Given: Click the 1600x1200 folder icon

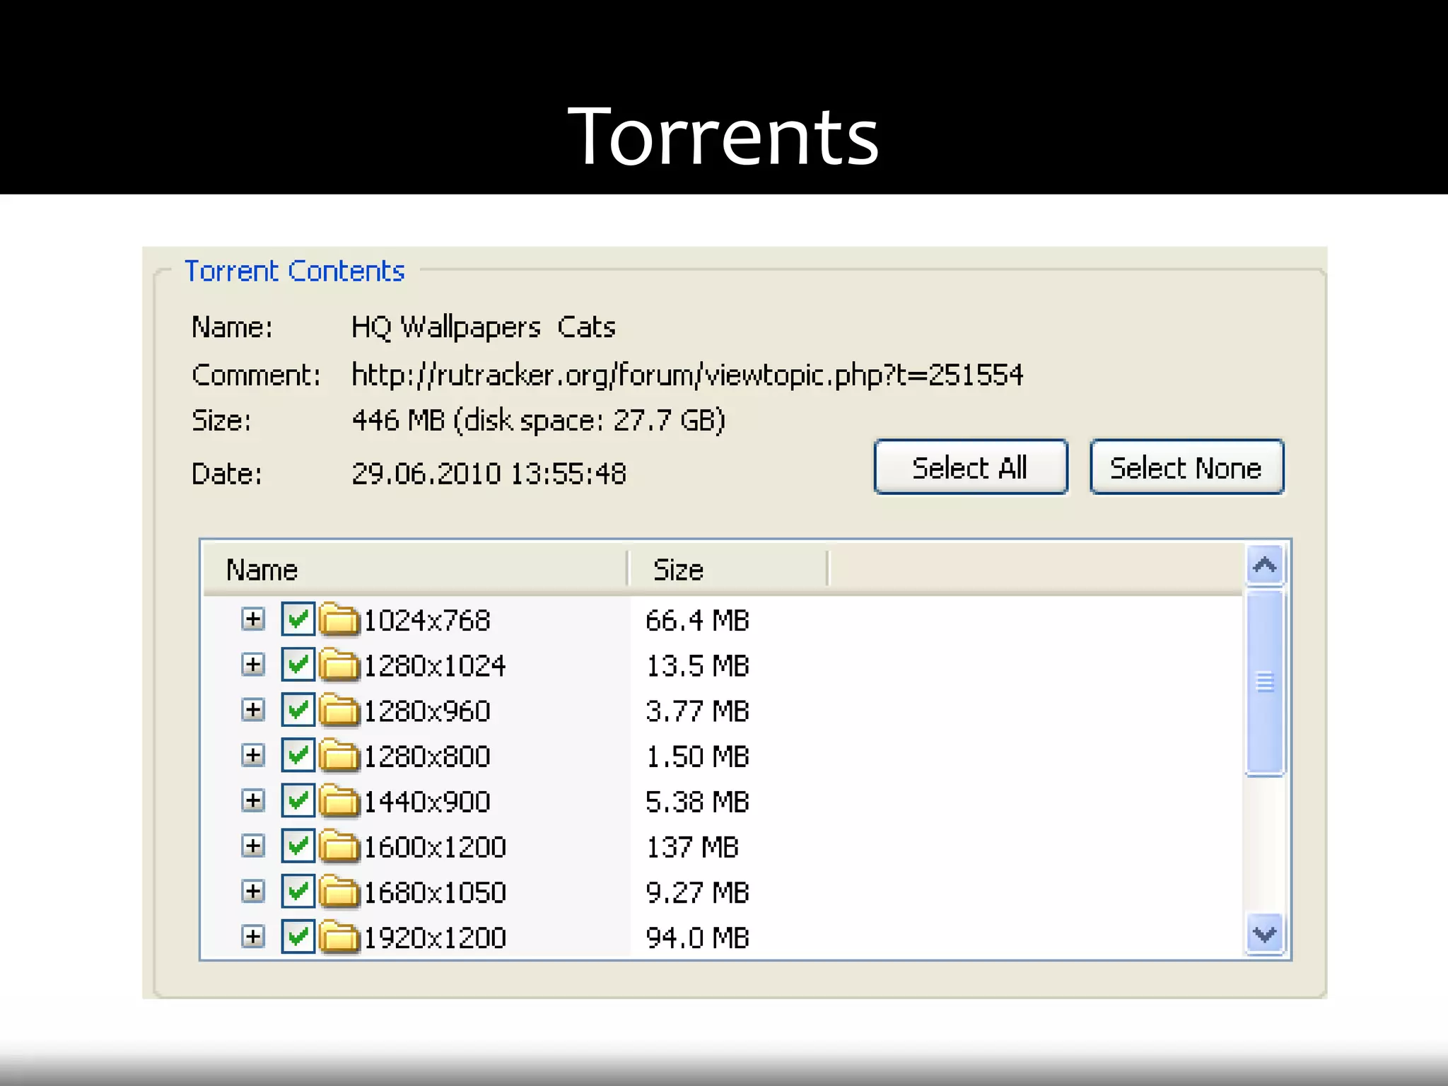Looking at the screenshot, I should [339, 846].
